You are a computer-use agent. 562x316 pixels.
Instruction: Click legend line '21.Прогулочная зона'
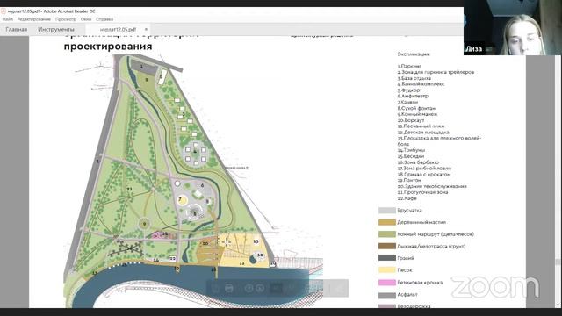pyautogui.click(x=422, y=192)
